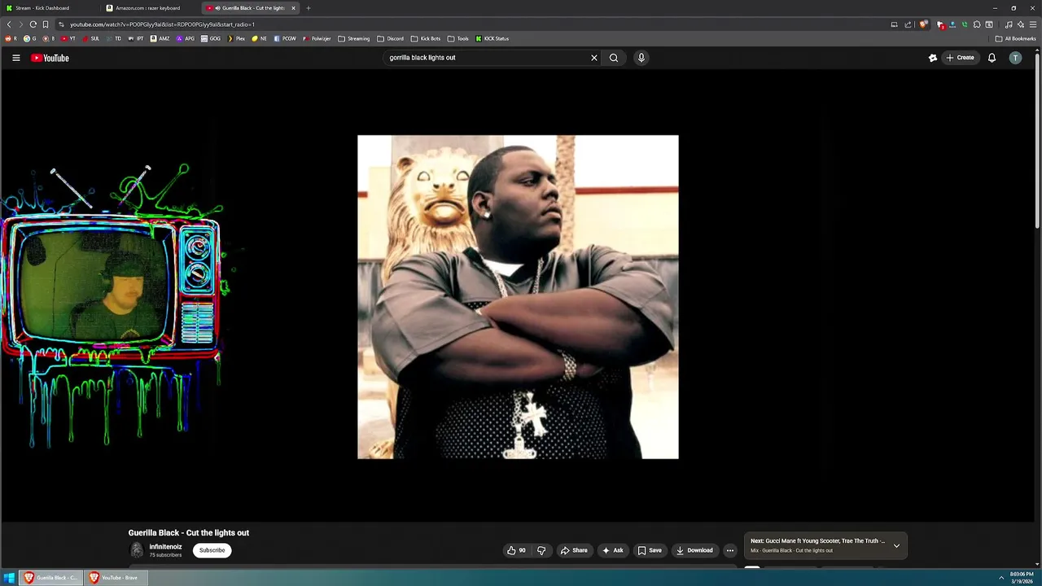Open Brave main hamburger menu
The image size is (1042, 586).
tap(1033, 24)
